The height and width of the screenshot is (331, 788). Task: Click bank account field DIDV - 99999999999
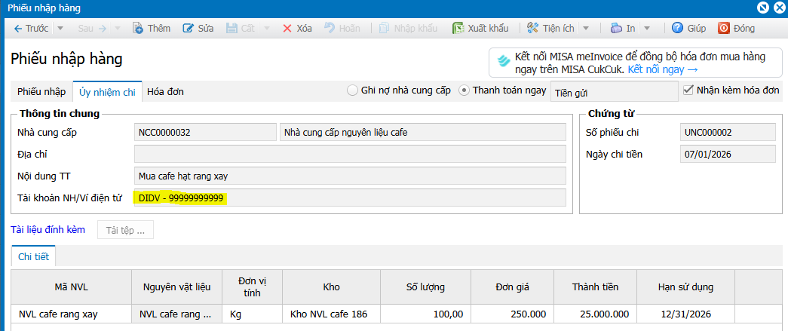350,198
